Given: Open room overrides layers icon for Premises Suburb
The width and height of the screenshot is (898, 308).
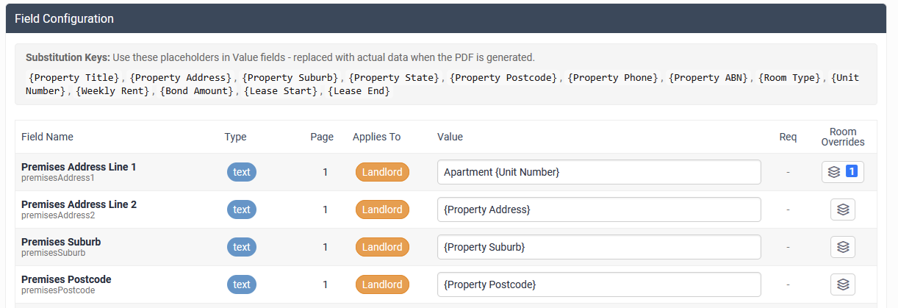Looking at the screenshot, I should (843, 247).
